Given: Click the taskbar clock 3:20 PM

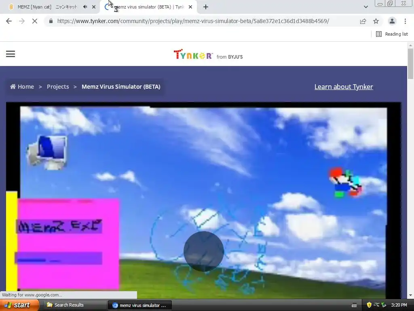Looking at the screenshot, I should click(x=399, y=305).
